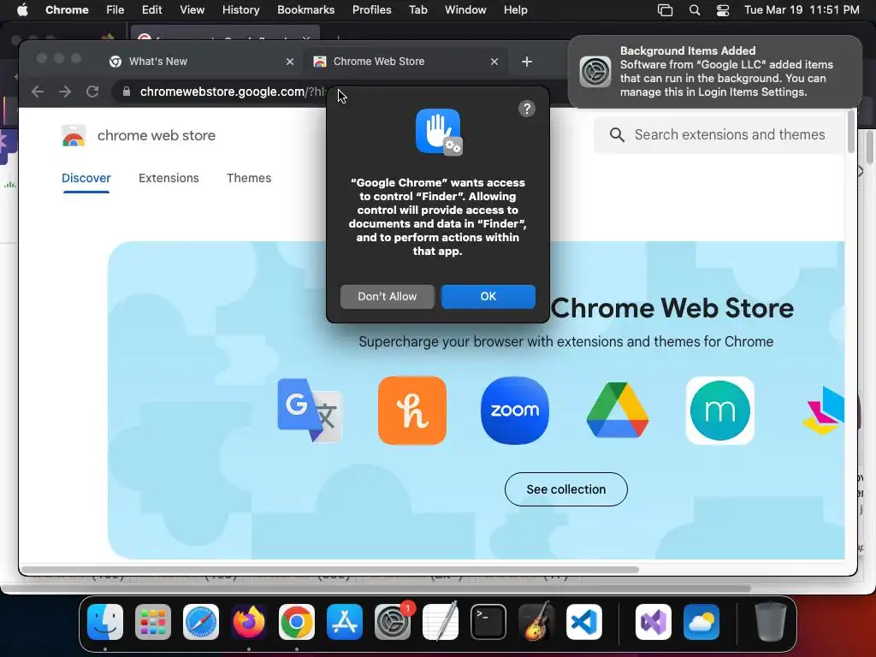Viewport: 876px width, 657px height.
Task: Open App Store from the Dock
Action: coord(345,622)
